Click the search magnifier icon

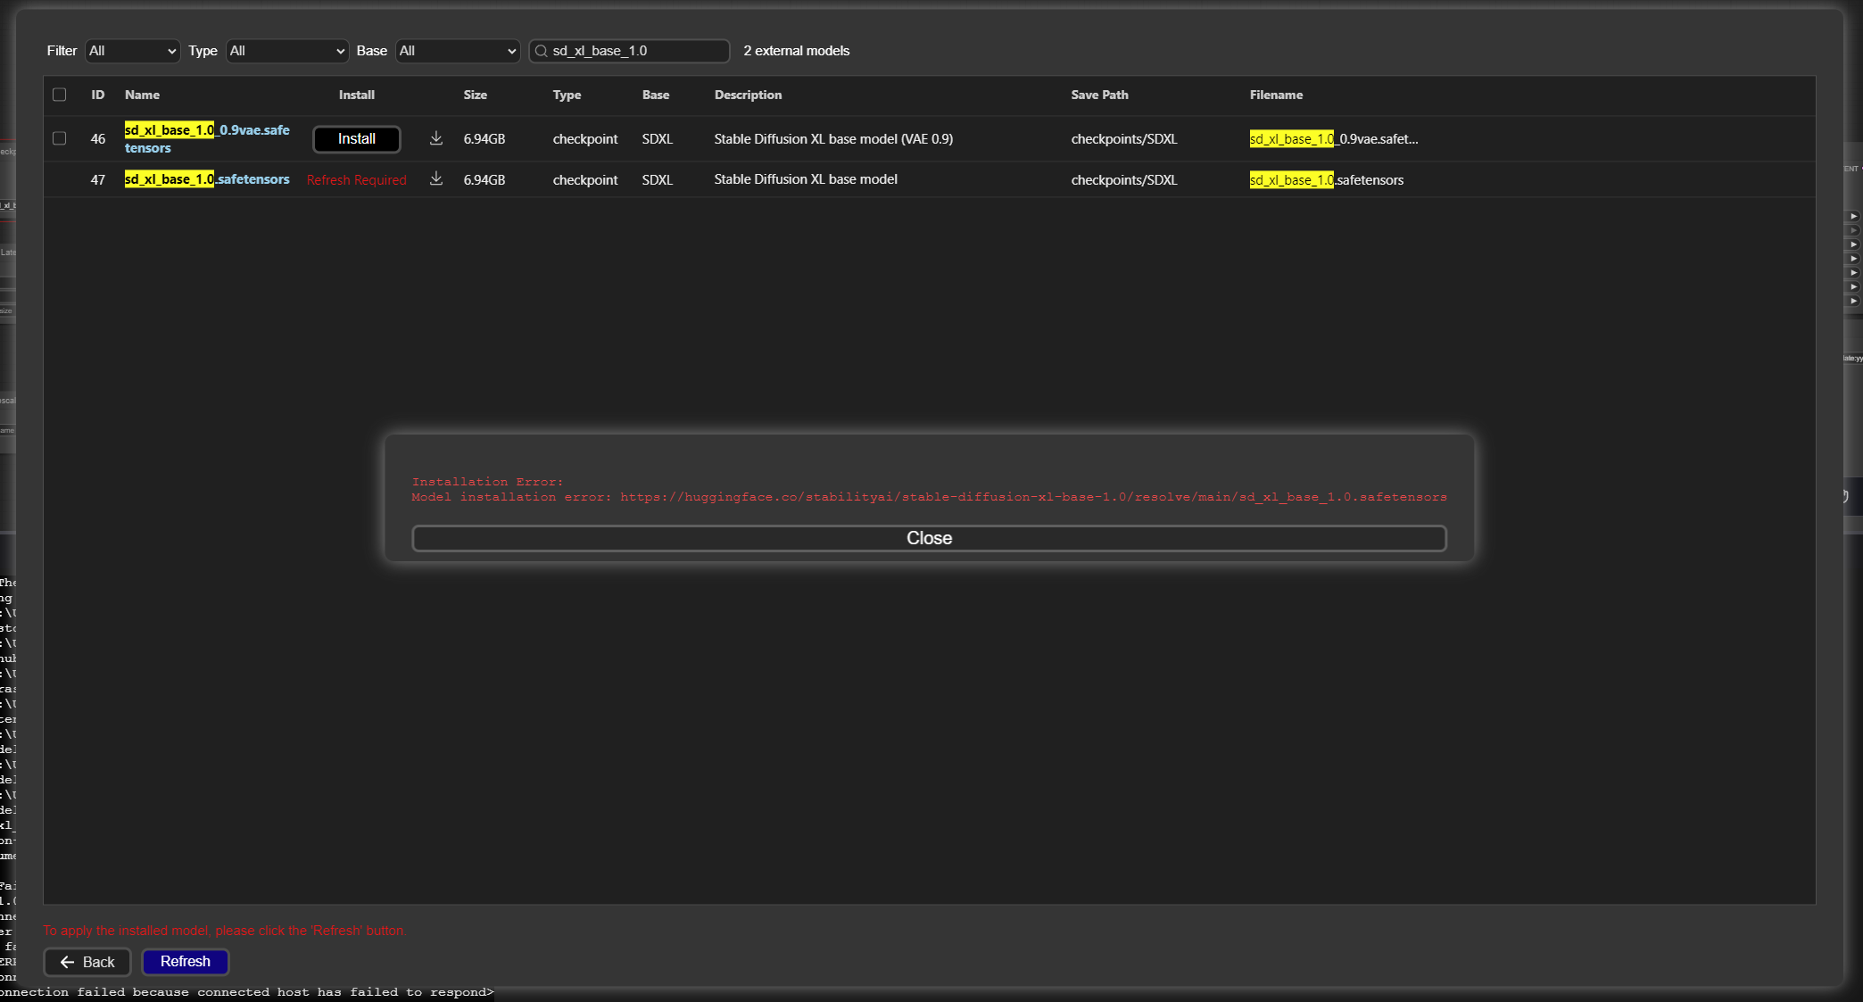pyautogui.click(x=541, y=51)
